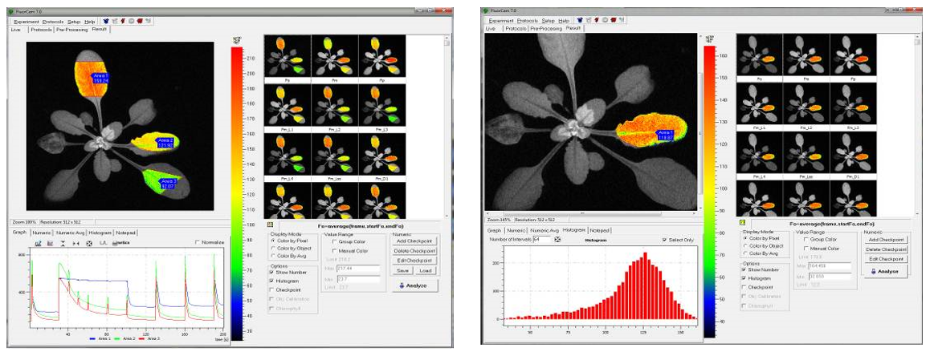Switch to Pre-Processing tab in the left window
The image size is (930, 352).
coord(72,29)
